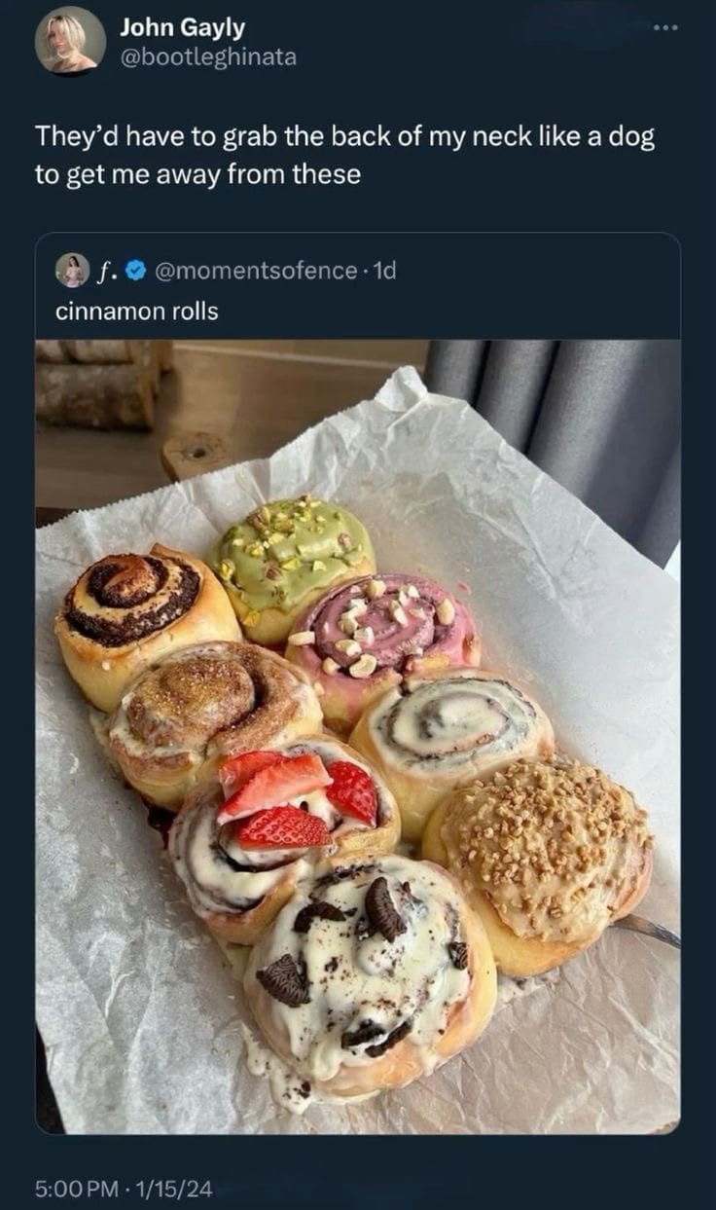Open the @momentsofence handle

pyautogui.click(x=254, y=272)
